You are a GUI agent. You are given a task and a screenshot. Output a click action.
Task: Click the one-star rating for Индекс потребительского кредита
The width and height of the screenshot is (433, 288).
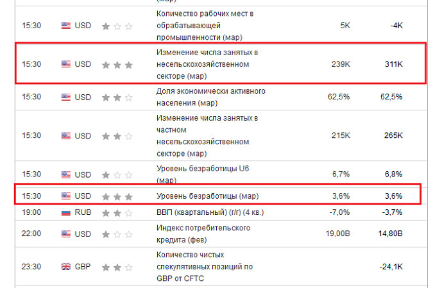(117, 234)
